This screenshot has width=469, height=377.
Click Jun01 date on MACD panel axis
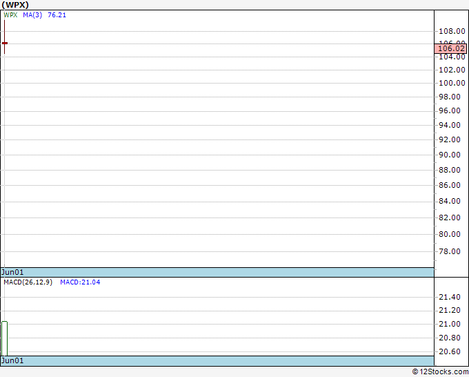pyautogui.click(x=12, y=360)
